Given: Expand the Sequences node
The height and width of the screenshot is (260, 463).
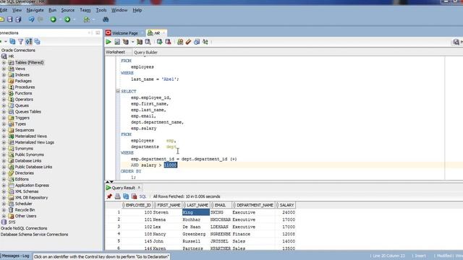Looking at the screenshot, I should [4, 130].
